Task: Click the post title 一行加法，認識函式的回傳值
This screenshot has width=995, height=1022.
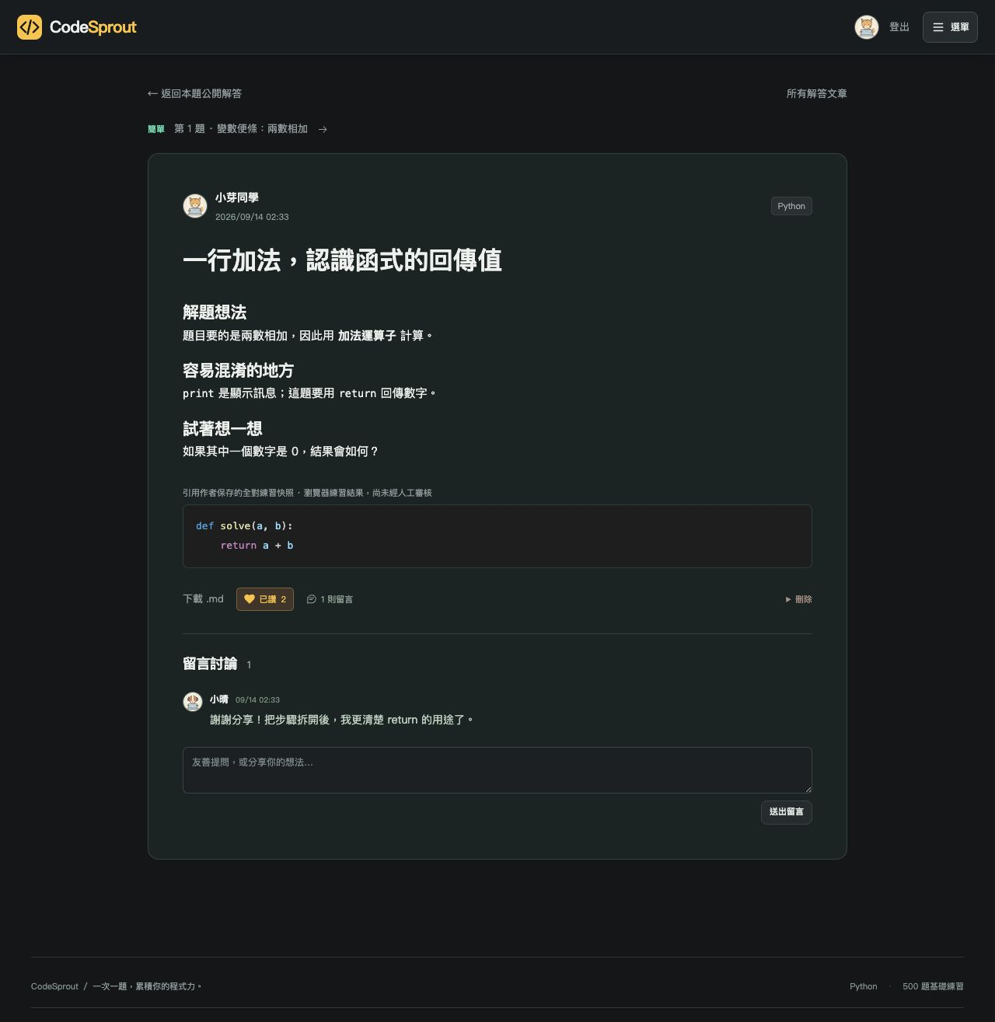Action: click(342, 260)
